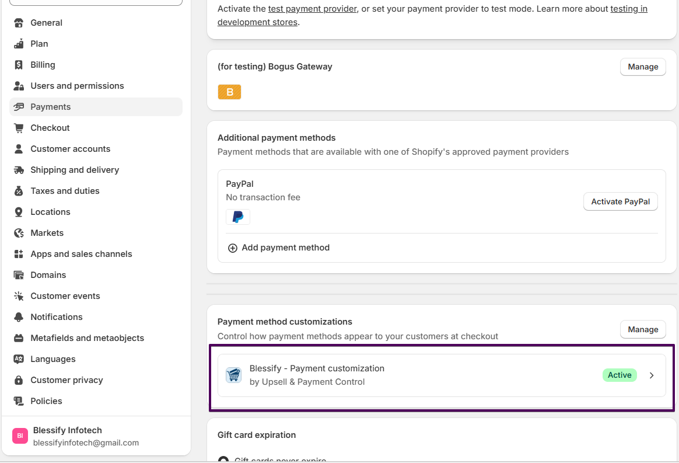
Task: Select the Gift cards never expire radio
Action: click(223, 460)
